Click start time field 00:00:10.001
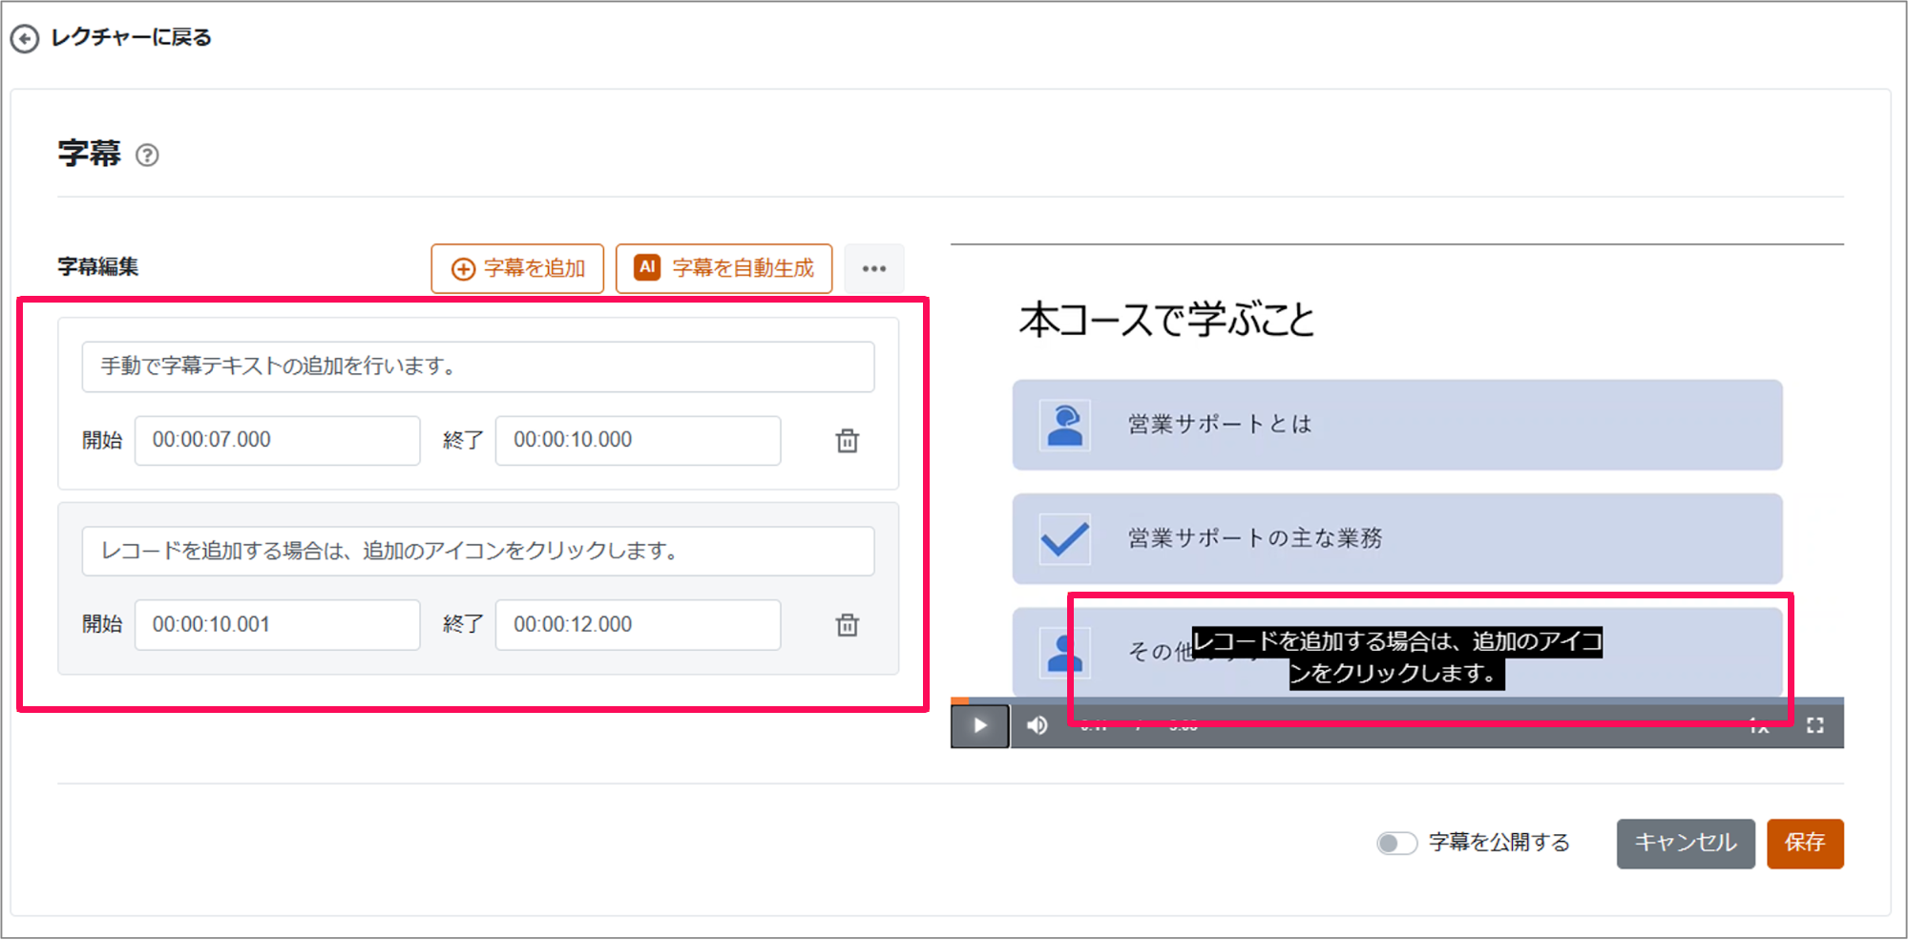The height and width of the screenshot is (940, 1908). (x=278, y=625)
